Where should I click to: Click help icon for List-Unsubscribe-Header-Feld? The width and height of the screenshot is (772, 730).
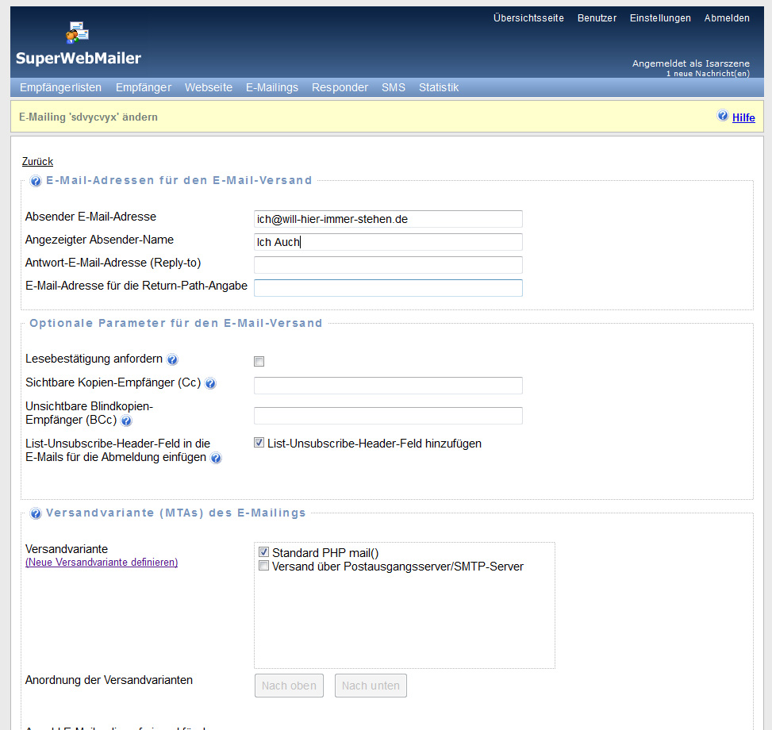click(x=216, y=458)
